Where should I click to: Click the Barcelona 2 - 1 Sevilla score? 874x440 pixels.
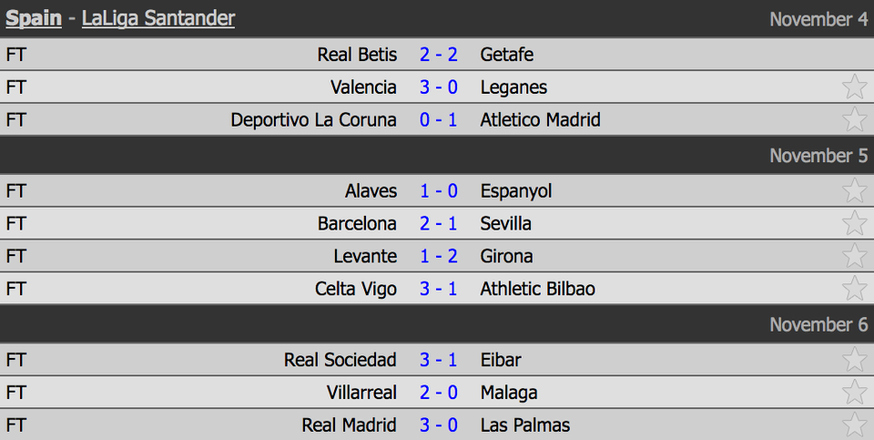click(439, 224)
